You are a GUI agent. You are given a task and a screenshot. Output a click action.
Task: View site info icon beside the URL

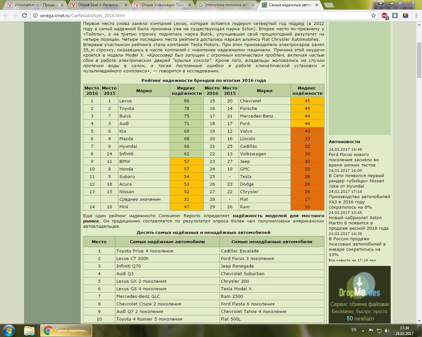point(35,15)
